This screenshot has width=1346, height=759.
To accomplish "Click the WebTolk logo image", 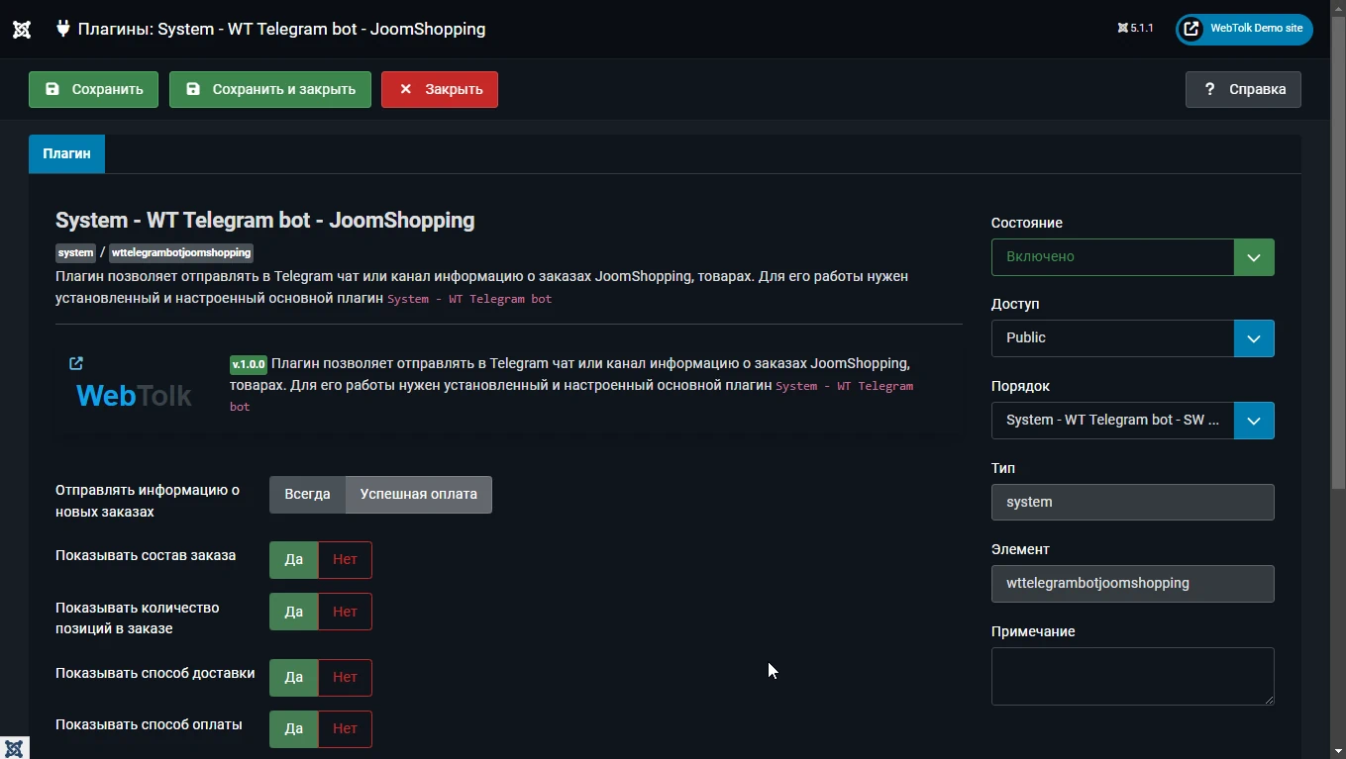I will pyautogui.click(x=134, y=396).
